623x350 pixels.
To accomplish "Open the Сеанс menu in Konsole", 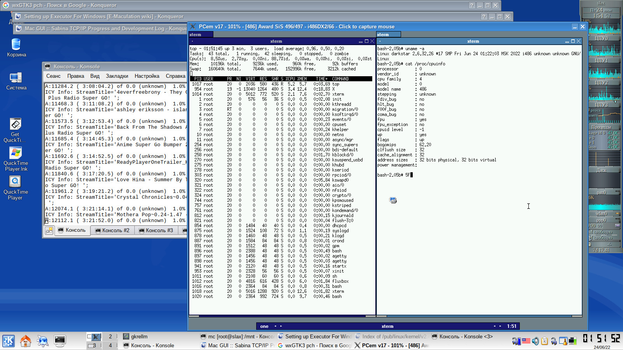I will click(x=53, y=76).
